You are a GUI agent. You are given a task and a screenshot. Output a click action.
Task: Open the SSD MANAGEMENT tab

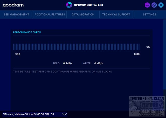16,15
